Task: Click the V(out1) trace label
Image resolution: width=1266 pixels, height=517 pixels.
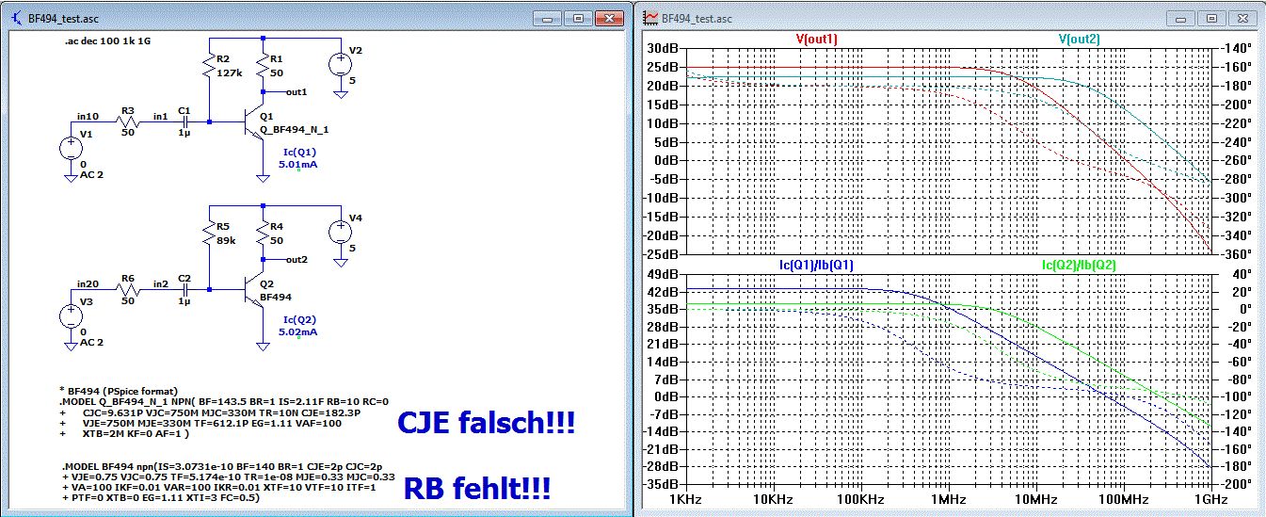Action: 816,39
